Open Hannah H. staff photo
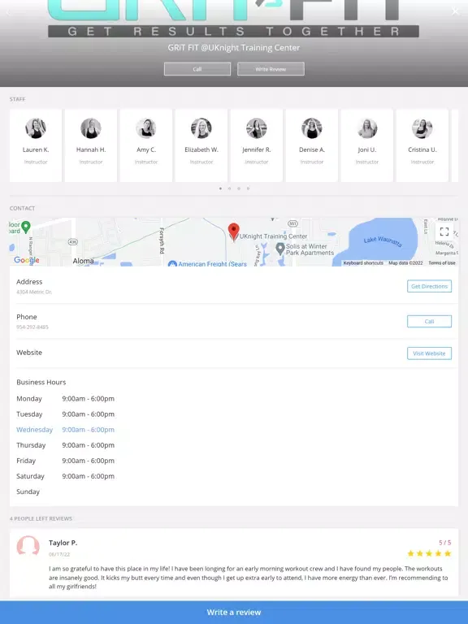Screen dimensions: 468x624 coord(91,128)
